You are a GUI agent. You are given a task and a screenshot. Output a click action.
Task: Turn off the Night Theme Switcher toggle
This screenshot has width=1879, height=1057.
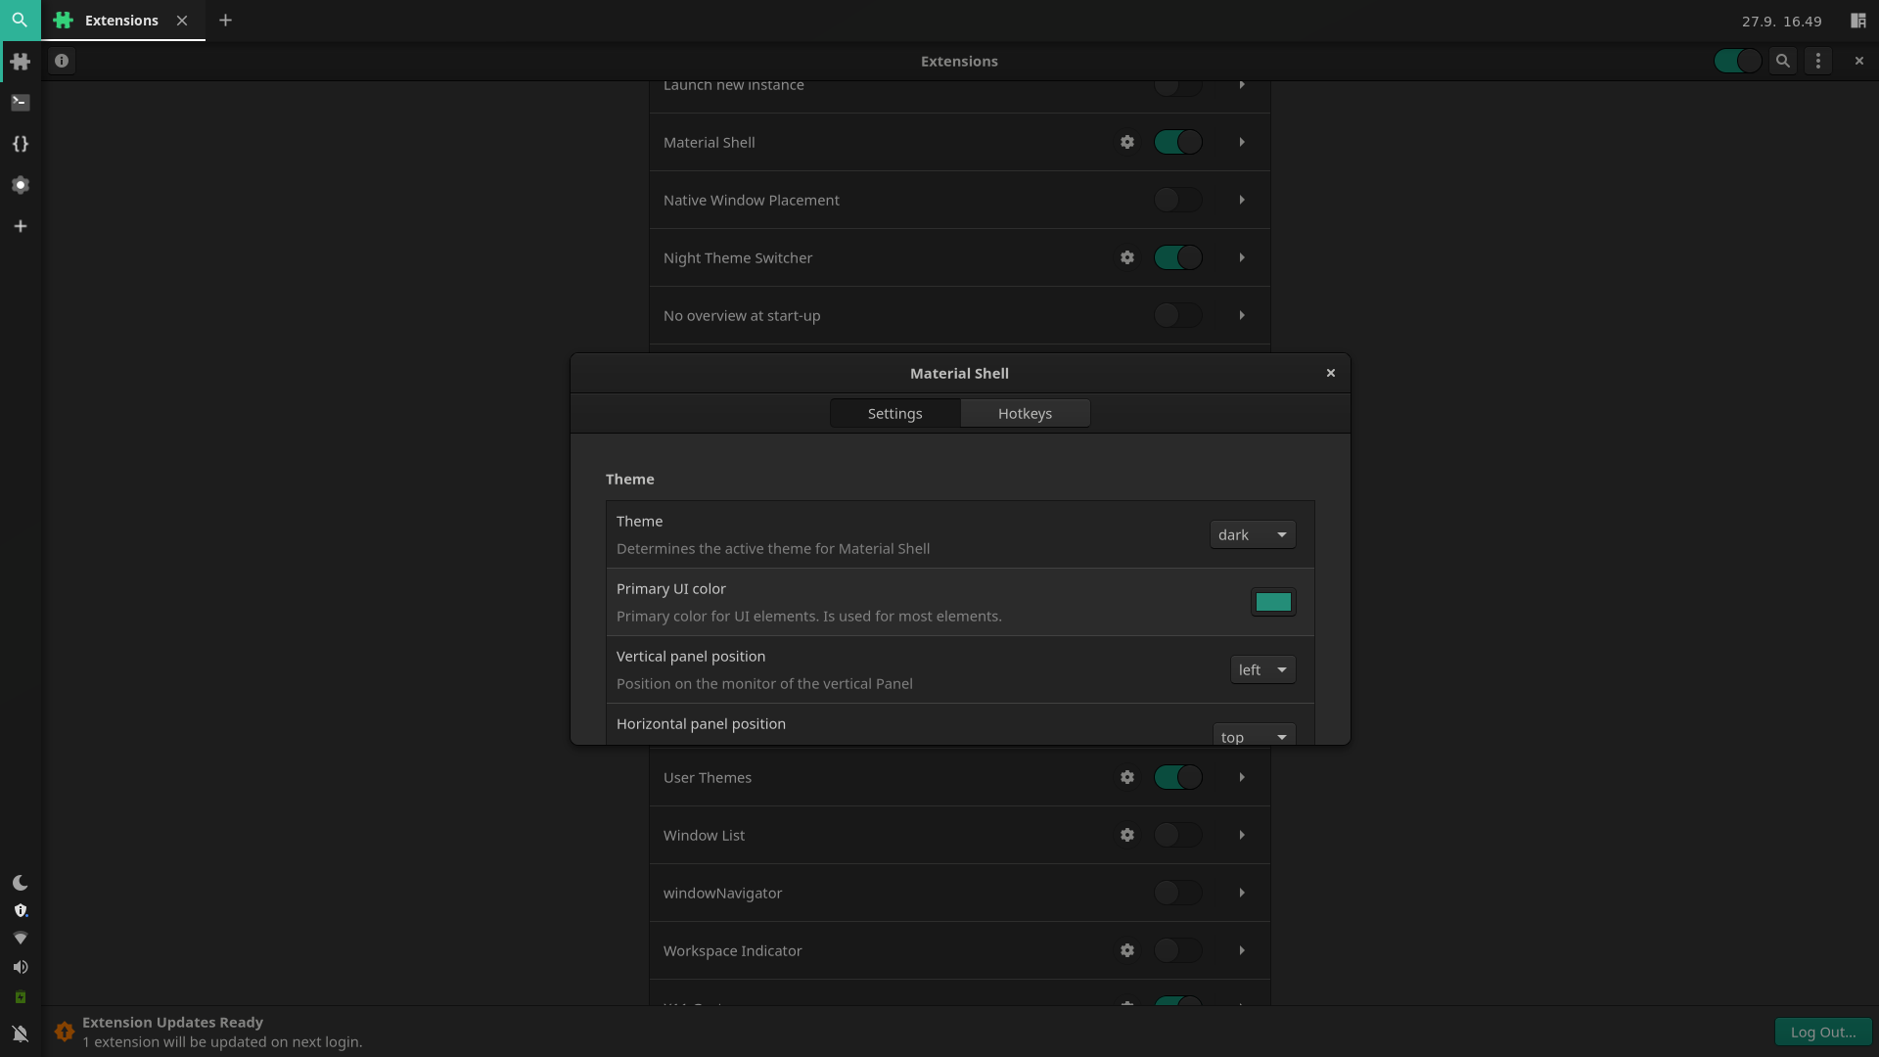(1178, 257)
